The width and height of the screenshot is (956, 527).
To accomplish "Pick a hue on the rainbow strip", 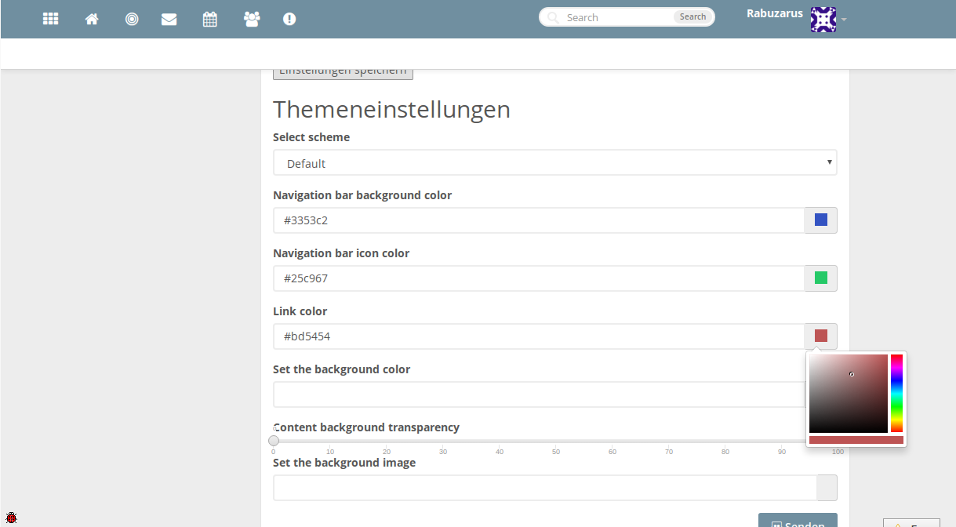I will (896, 393).
